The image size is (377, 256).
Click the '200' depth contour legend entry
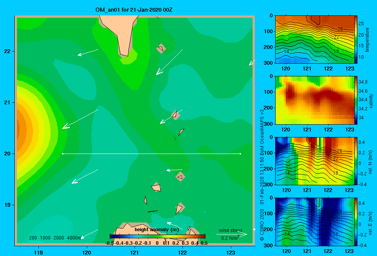(x=33, y=238)
